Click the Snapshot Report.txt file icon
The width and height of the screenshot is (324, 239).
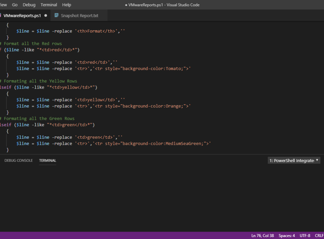pyautogui.click(x=56, y=15)
